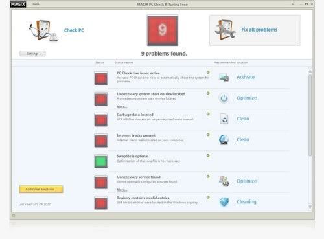Click red status square for Unnecessary service
The image size is (324, 239).
tap(101, 182)
